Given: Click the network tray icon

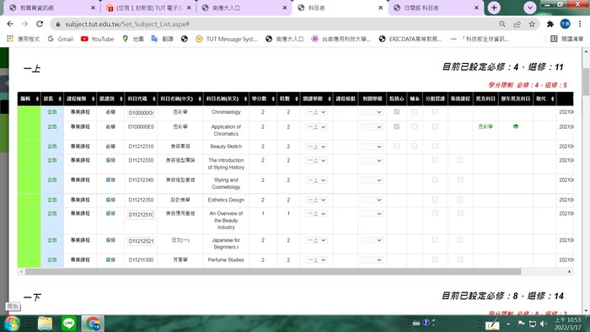Looking at the screenshot, I should [x=533, y=324].
